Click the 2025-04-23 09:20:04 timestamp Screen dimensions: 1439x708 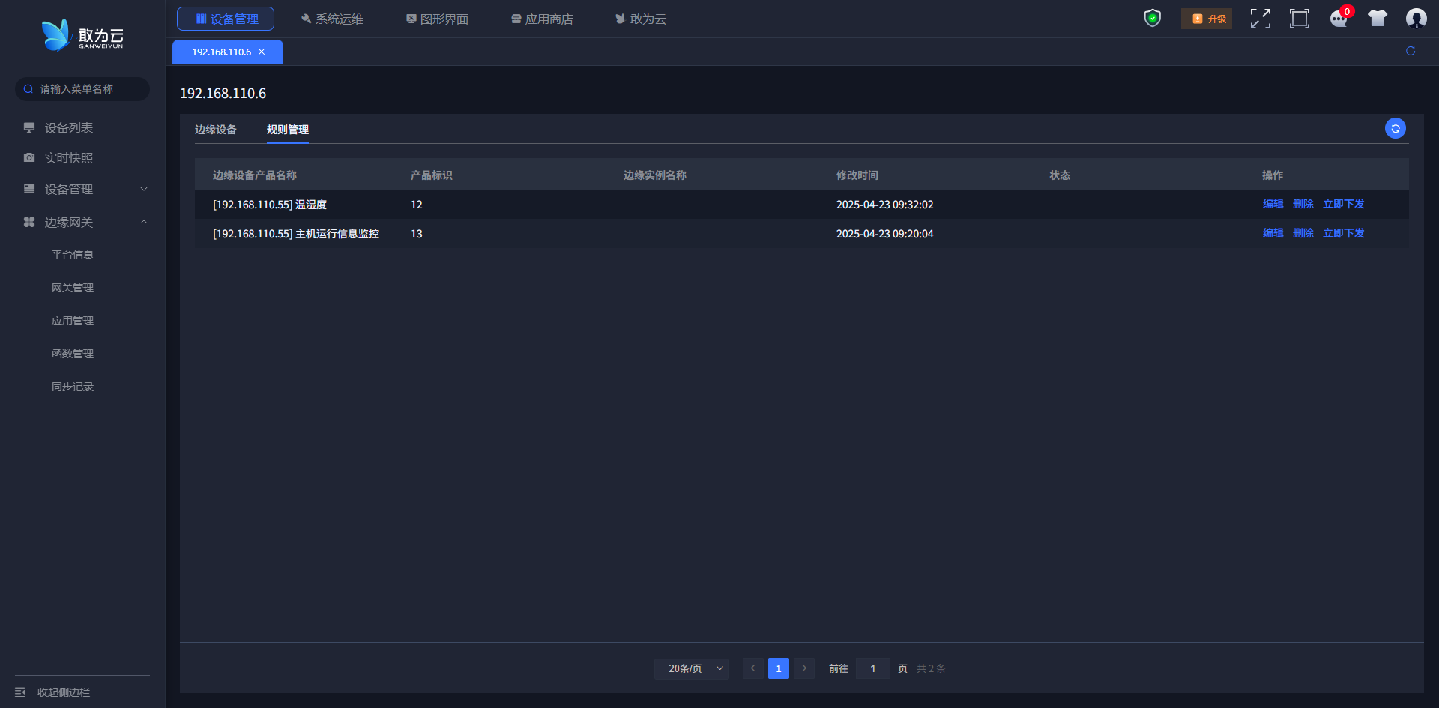click(x=885, y=234)
